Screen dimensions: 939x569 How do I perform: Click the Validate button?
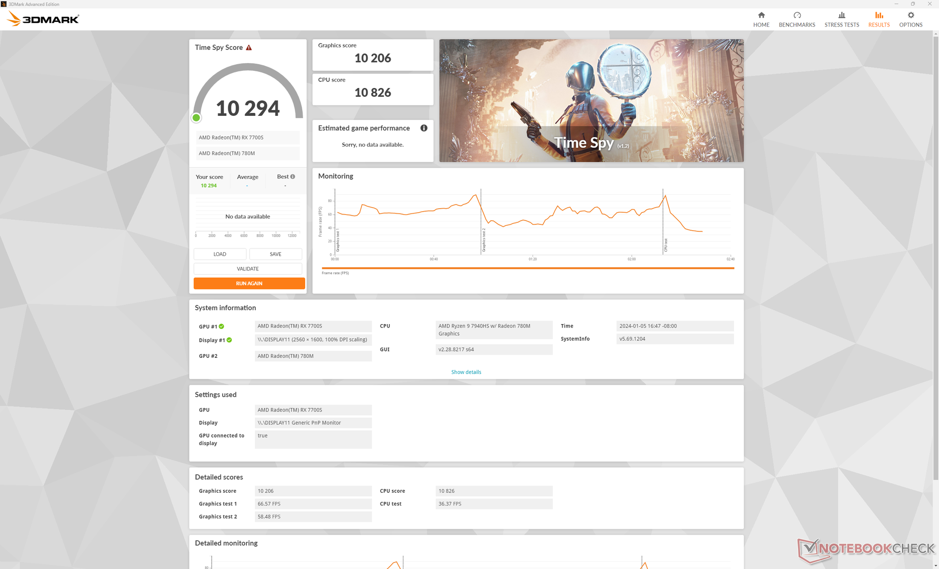(x=247, y=269)
